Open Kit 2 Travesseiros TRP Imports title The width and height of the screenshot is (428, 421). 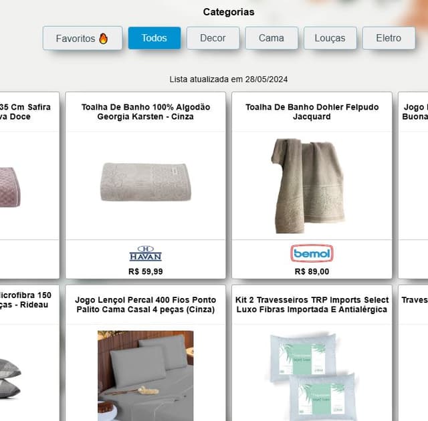click(312, 305)
